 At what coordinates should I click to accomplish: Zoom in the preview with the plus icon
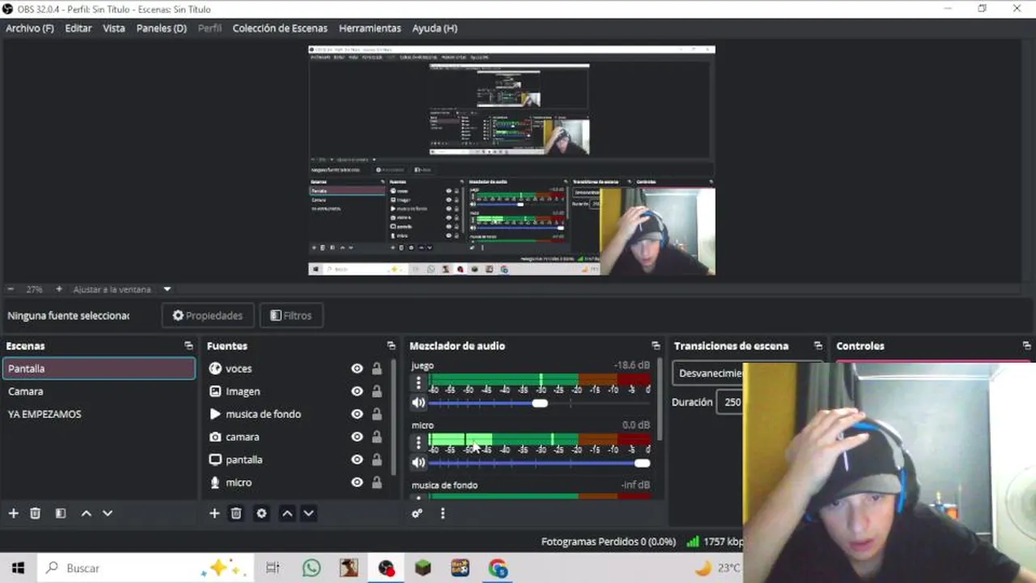coord(59,289)
